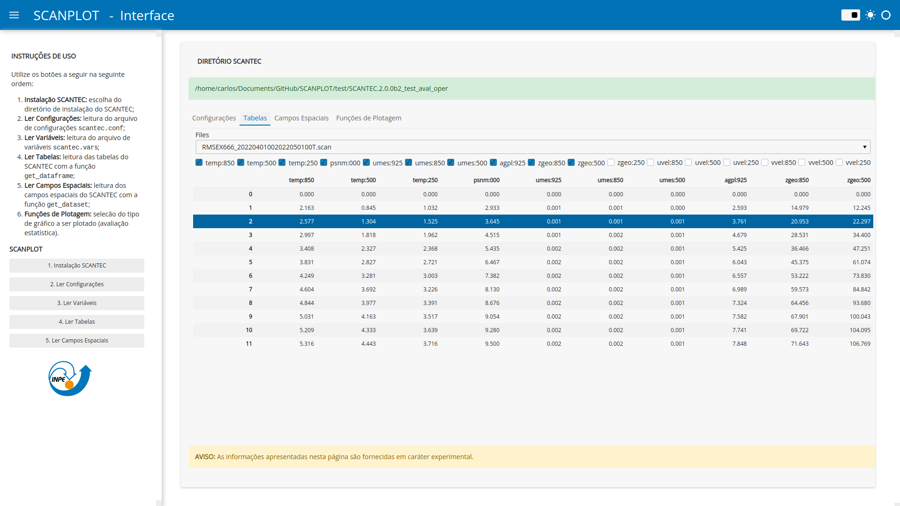Viewport: 900px width, 506px height.
Task: Uncheck the zgeo:500 checkbox
Action: (571, 163)
